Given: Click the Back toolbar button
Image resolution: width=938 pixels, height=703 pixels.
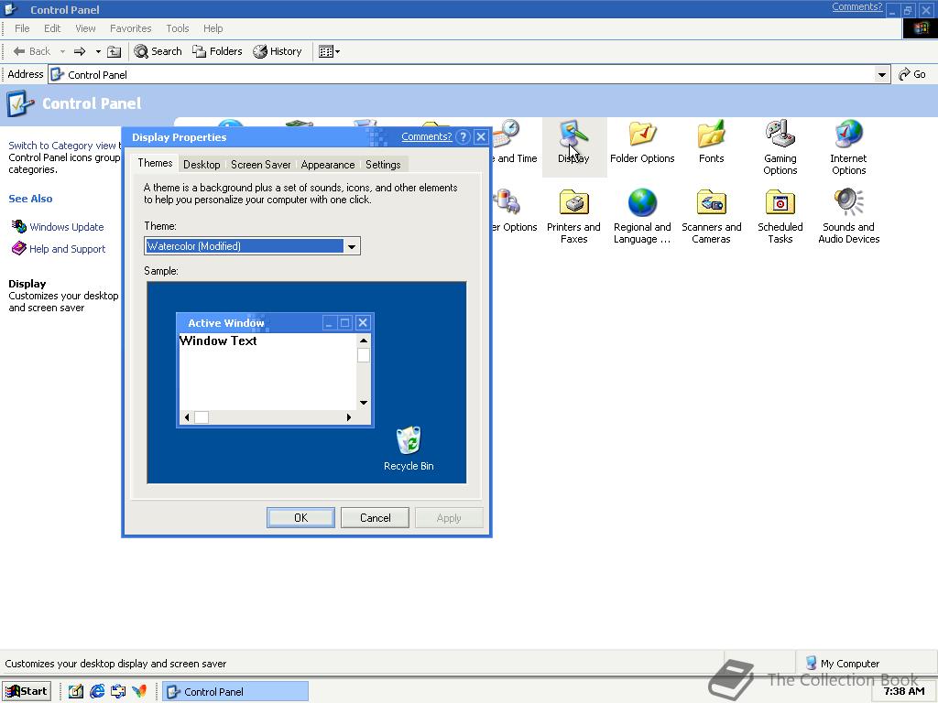Looking at the screenshot, I should [x=32, y=51].
